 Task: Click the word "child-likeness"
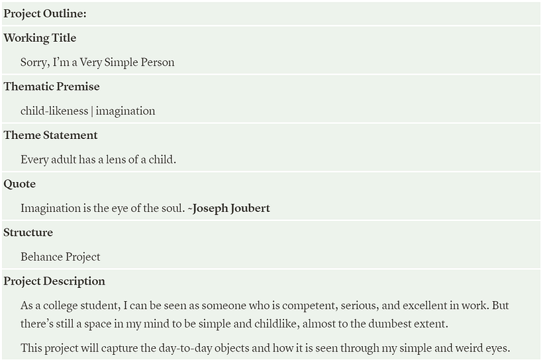[54, 111]
